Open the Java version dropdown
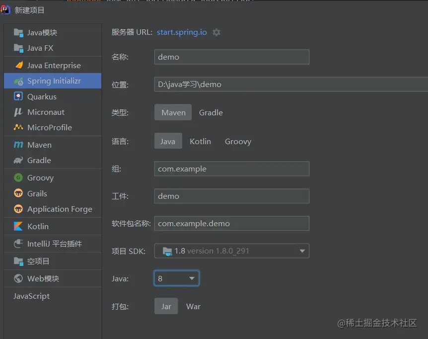Viewport: 428px width, 339px height. 177,278
